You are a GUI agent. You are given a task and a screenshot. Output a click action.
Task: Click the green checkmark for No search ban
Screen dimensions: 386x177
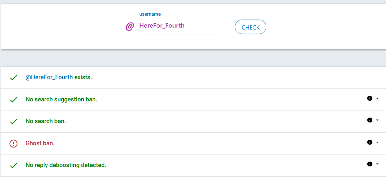click(14, 122)
